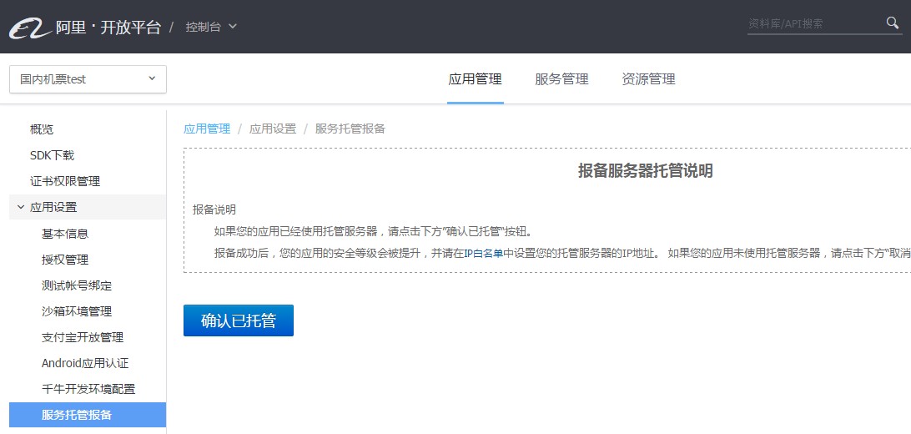The width and height of the screenshot is (911, 434).
Task: Click the search magnifier icon
Action: click(x=893, y=23)
